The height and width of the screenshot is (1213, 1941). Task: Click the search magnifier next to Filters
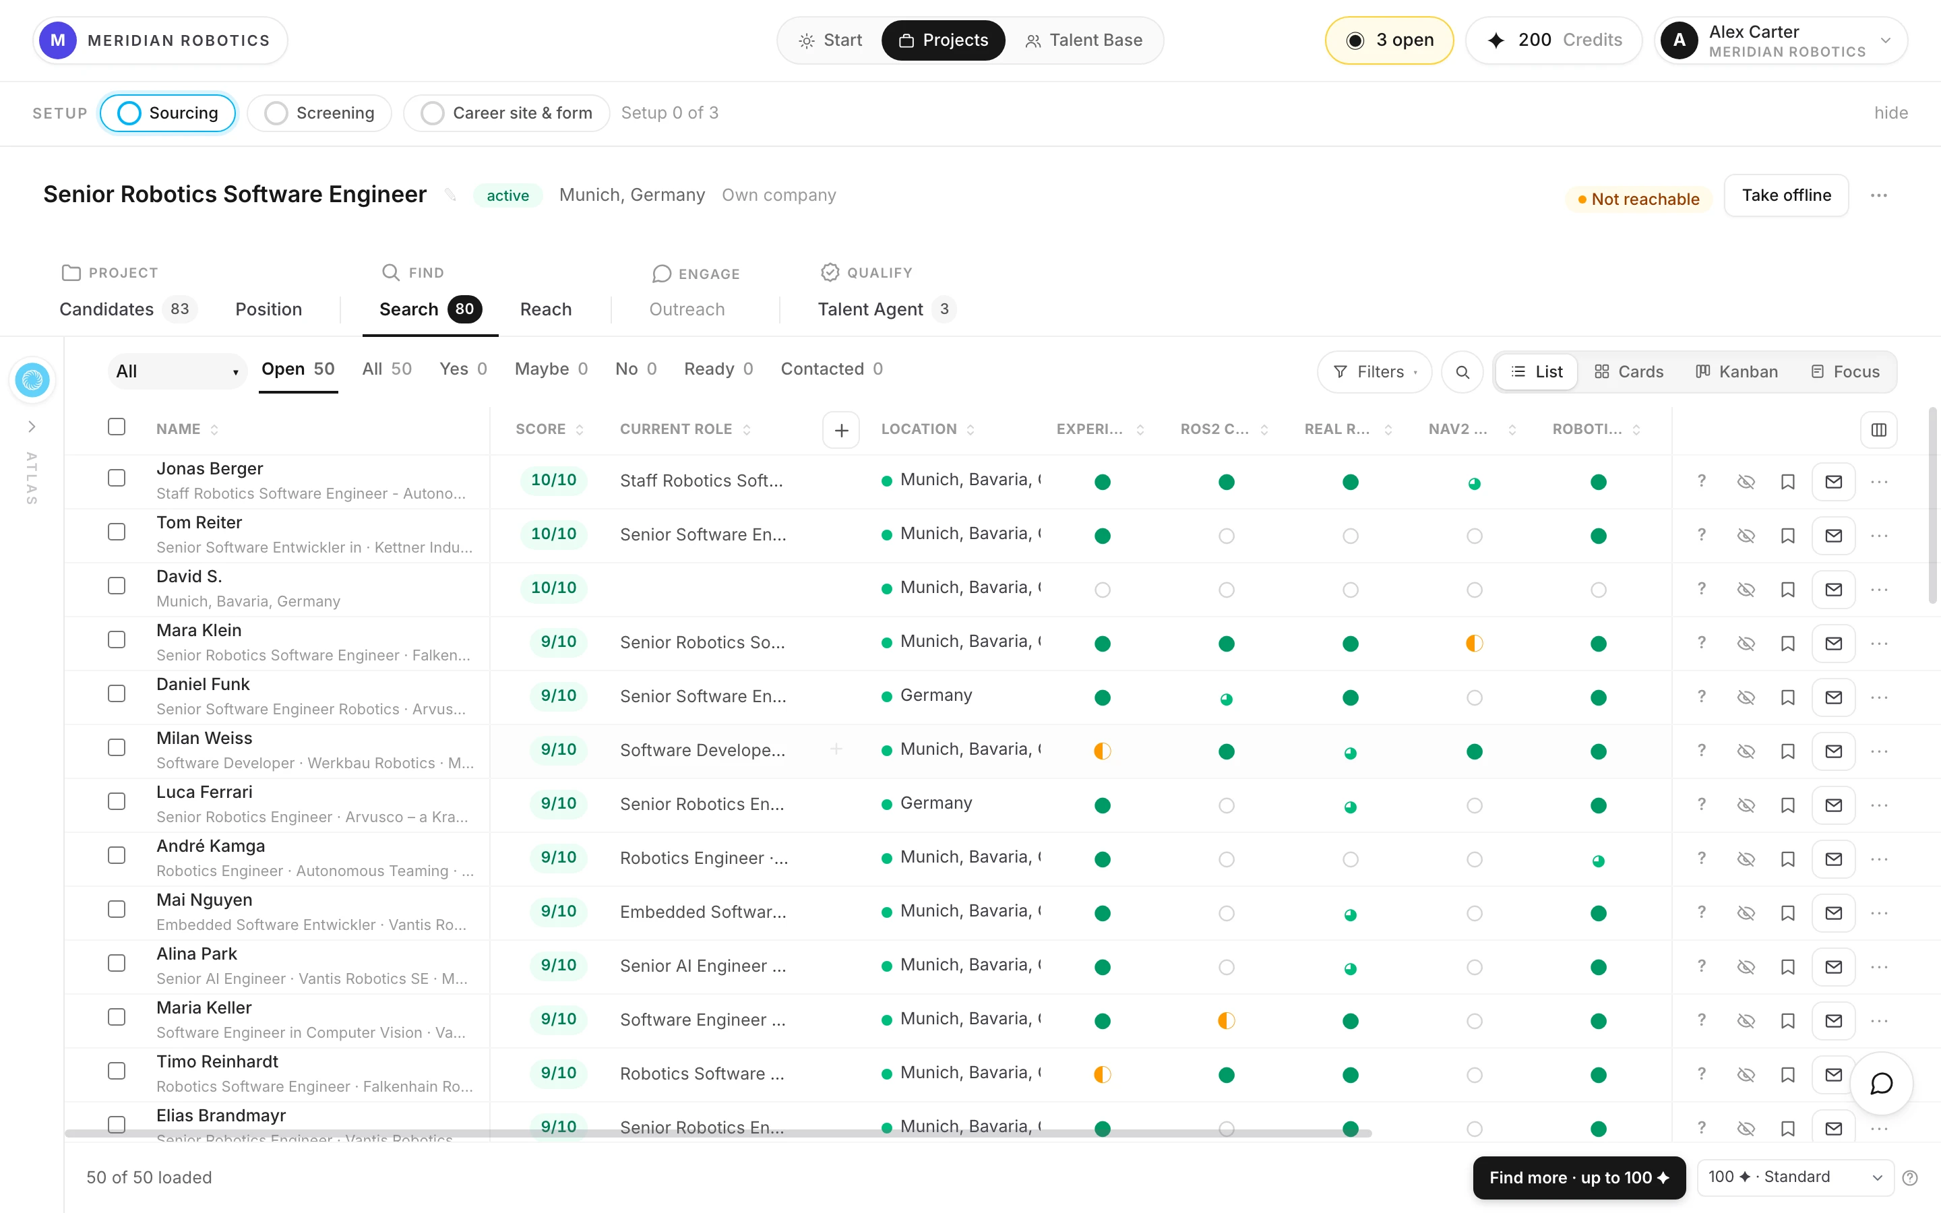click(1462, 372)
